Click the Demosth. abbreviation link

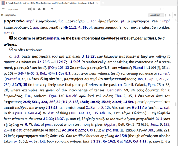115,90
